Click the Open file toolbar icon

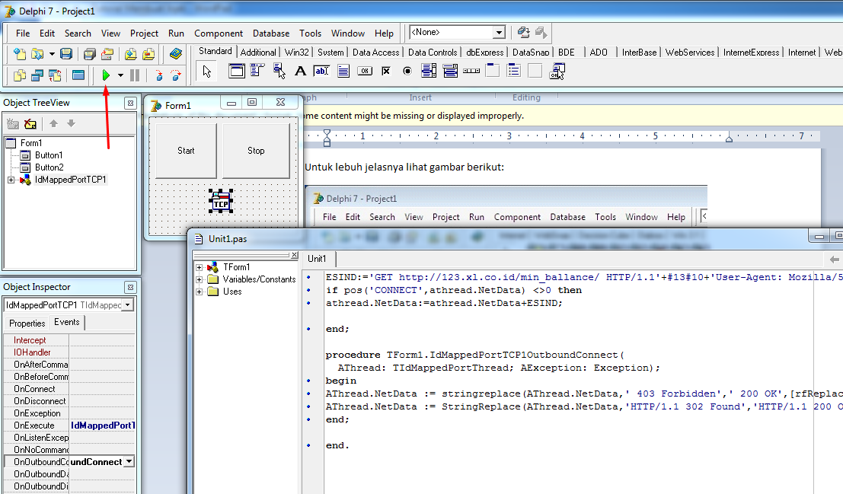(x=37, y=54)
